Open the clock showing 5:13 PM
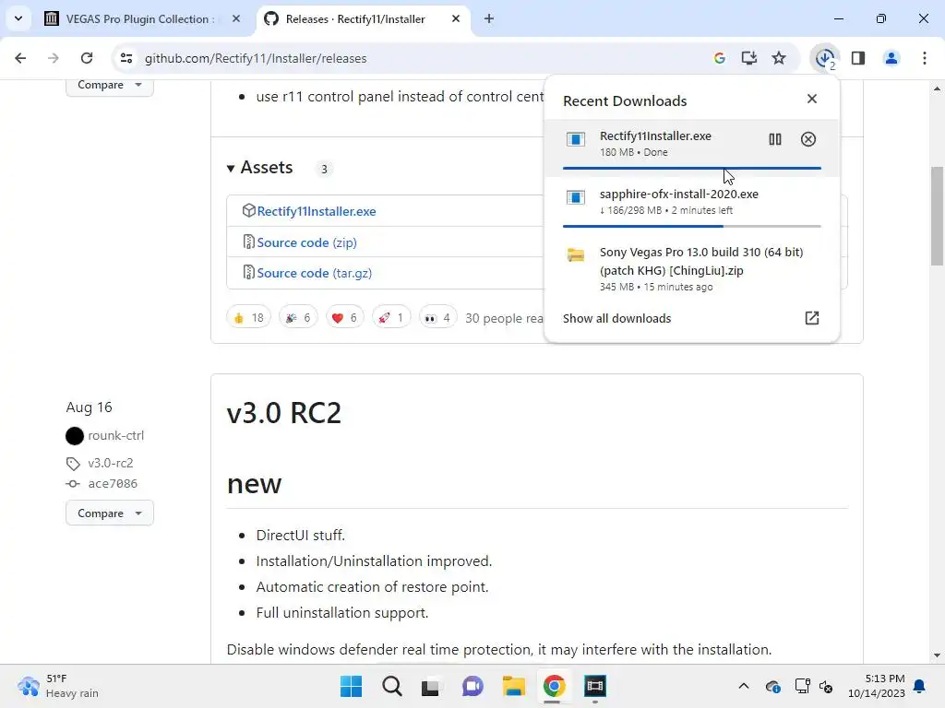Viewport: 945px width, 708px height. [877, 686]
